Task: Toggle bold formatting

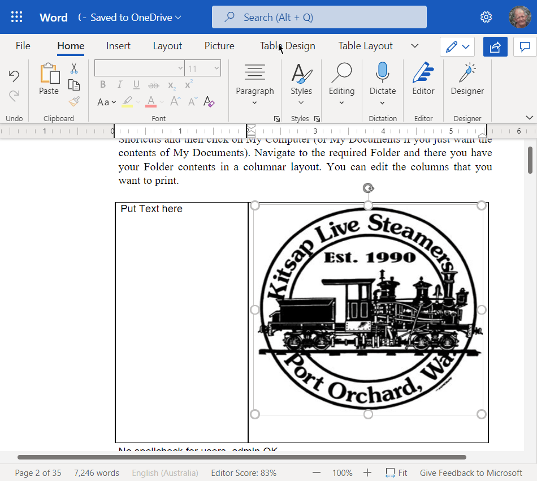Action: pyautogui.click(x=103, y=84)
